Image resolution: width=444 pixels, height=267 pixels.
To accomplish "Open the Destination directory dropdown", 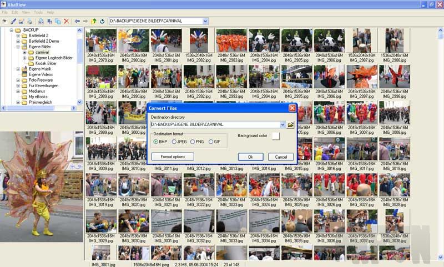I will pyautogui.click(x=282, y=125).
